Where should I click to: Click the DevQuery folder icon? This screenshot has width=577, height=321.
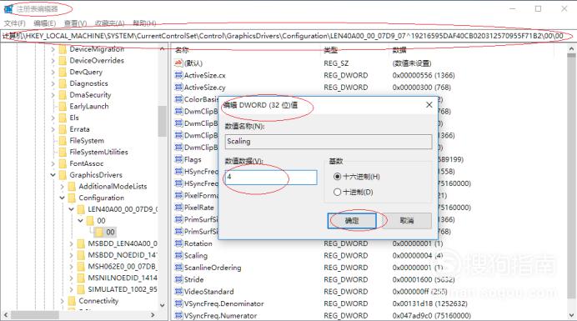pos(63,72)
